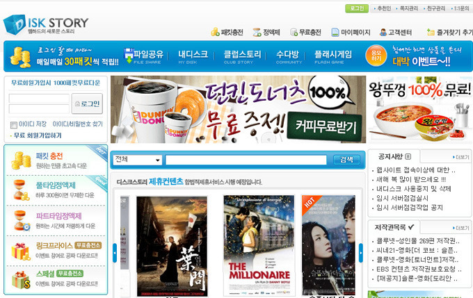The image size is (473, 298).
Task: Click the username input field
Action: tap(39, 99)
